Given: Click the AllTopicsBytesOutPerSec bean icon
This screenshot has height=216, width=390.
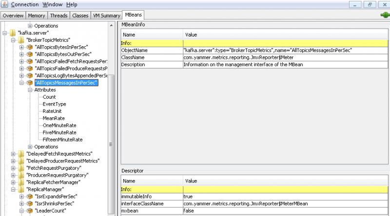Looking at the screenshot, I should 30,54.
